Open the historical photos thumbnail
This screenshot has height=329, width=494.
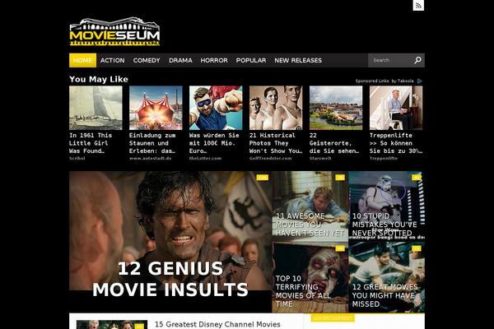[x=276, y=108]
